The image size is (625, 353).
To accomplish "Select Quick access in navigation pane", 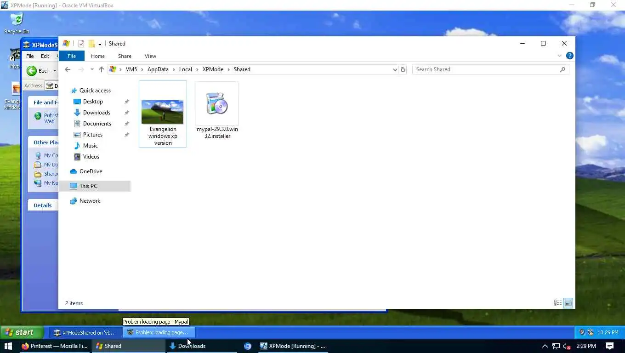I will click(x=95, y=91).
